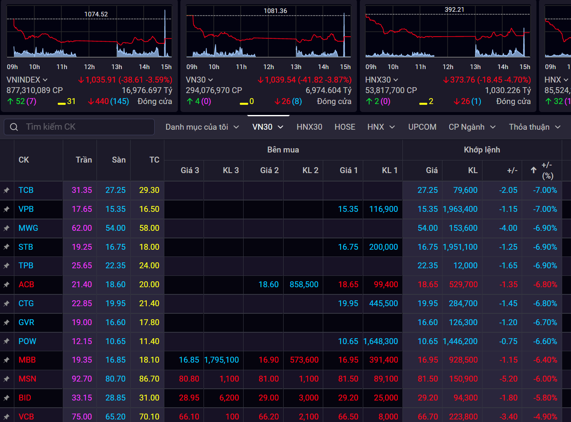Image resolution: width=571 pixels, height=422 pixels.
Task: Open ACB stock symbol details
Action: 26,285
